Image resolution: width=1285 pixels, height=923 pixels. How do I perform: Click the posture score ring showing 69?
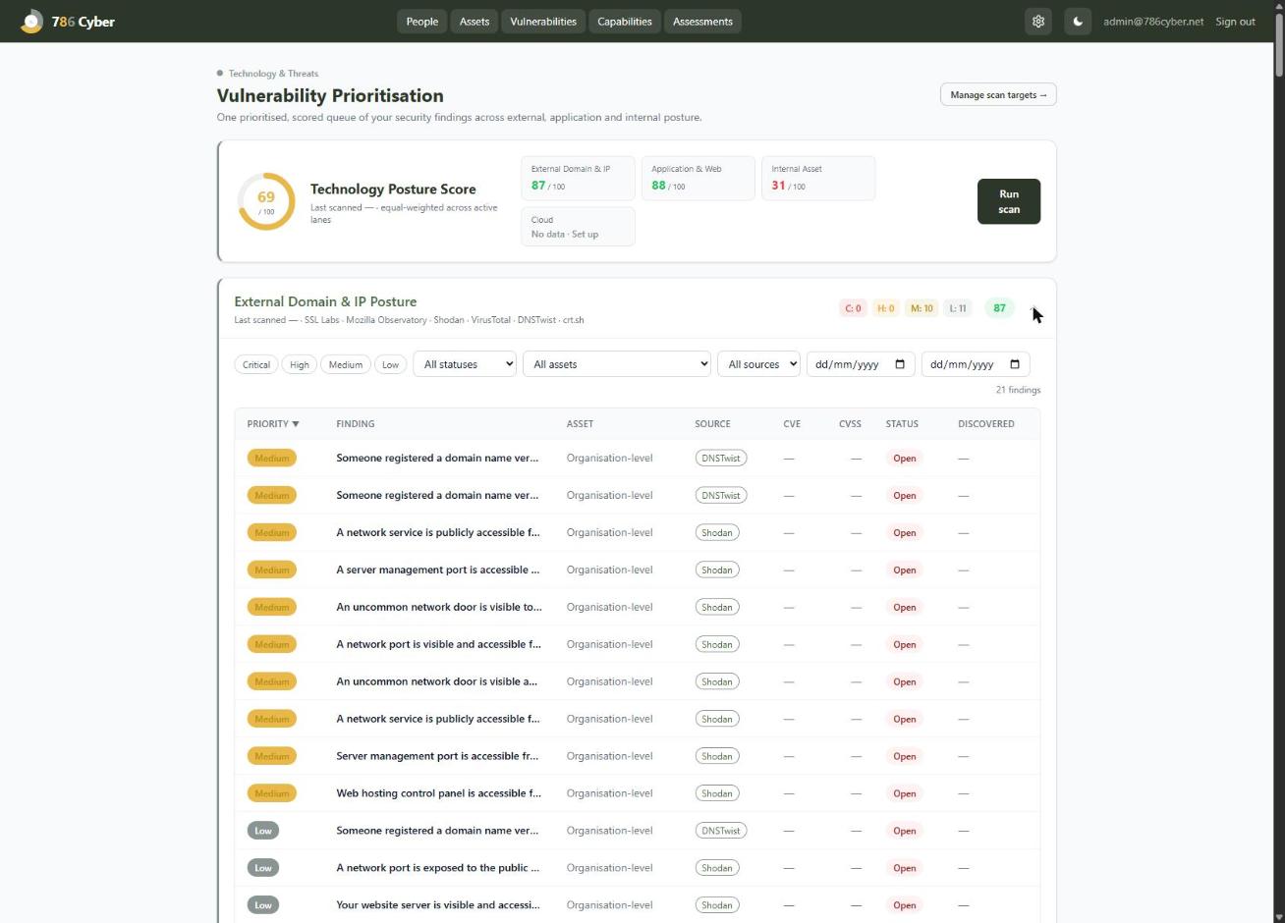click(266, 201)
